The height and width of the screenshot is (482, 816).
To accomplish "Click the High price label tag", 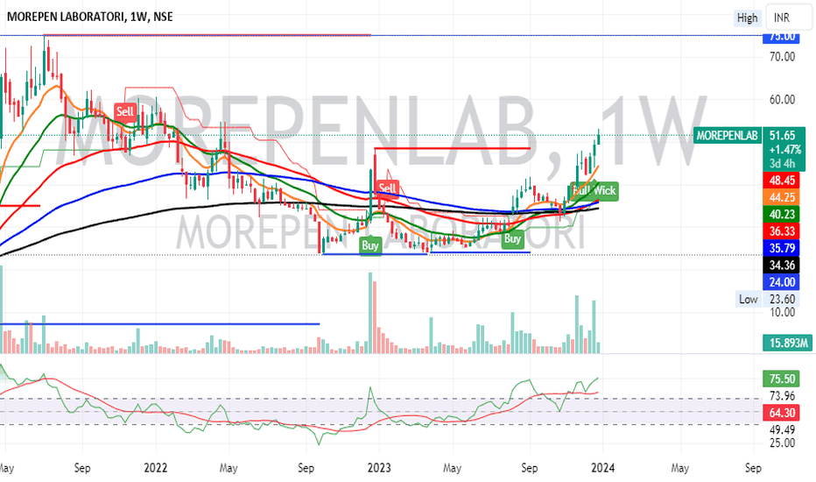I will (748, 18).
